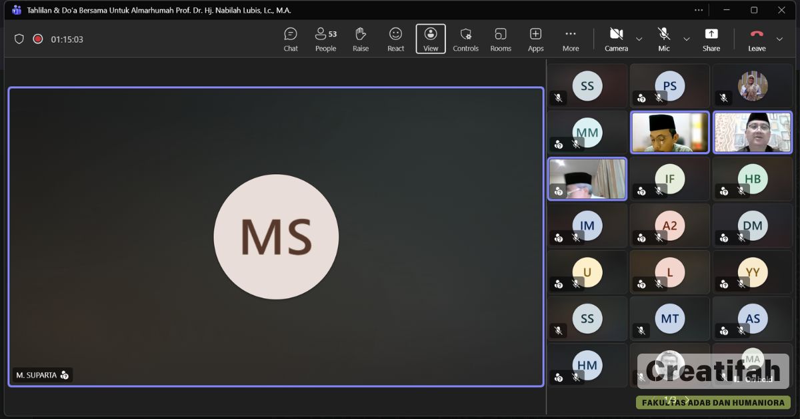This screenshot has width=800, height=419.
Task: Open the React emoji menu
Action: click(x=396, y=39)
